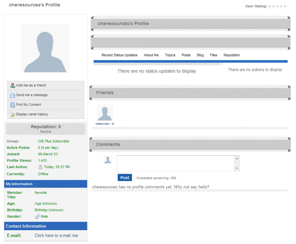The width and height of the screenshot is (296, 244).
Task: Click There are no actions to display
Action: coord(255,70)
